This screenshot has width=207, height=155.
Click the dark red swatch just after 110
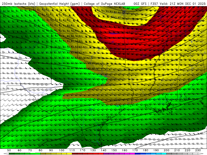tap(75, 153)
